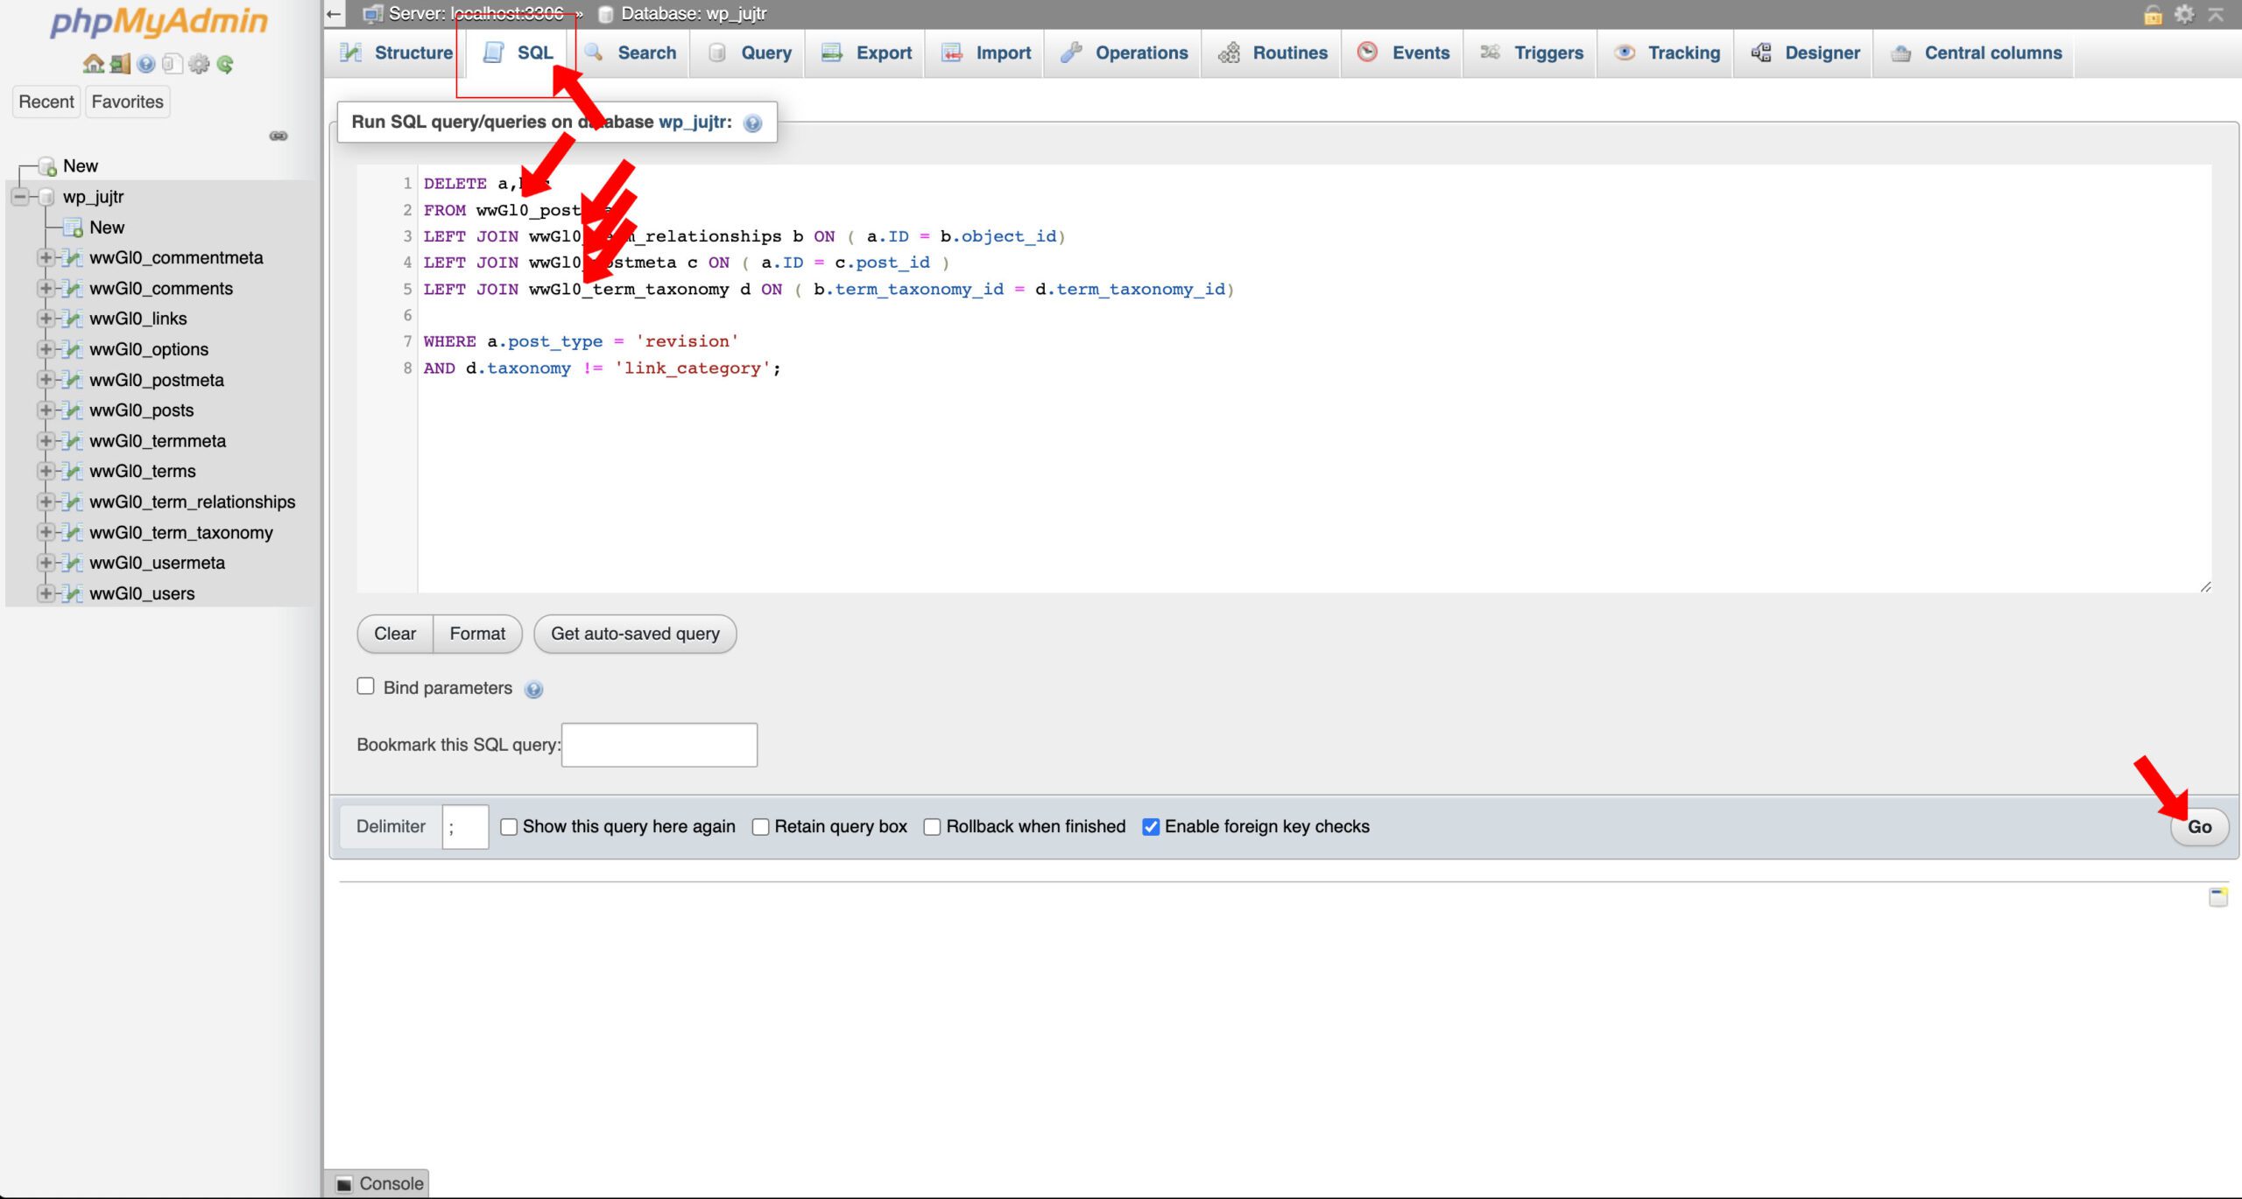Reload the navigation panel with green arrow
Screen dimensions: 2242x1199
click(225, 64)
